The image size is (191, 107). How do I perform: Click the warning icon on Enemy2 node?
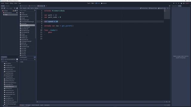click(13, 11)
